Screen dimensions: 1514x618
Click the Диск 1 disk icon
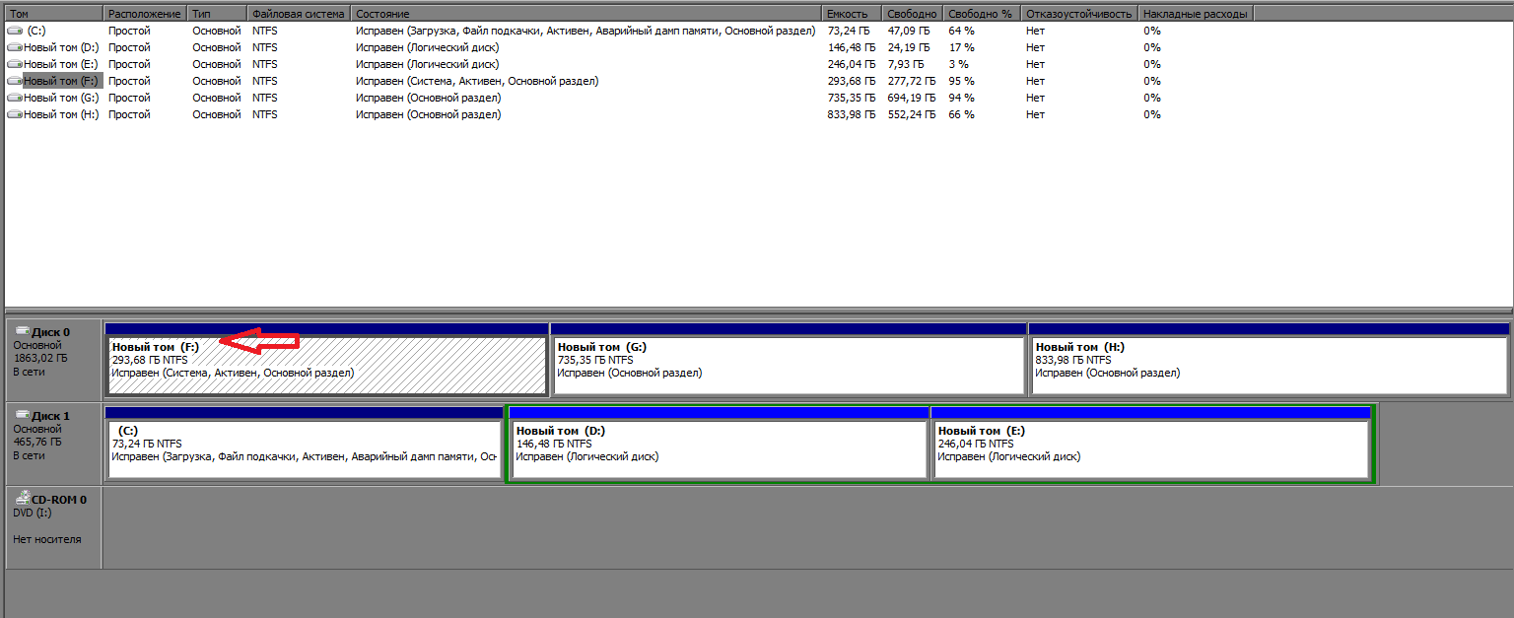click(x=22, y=415)
